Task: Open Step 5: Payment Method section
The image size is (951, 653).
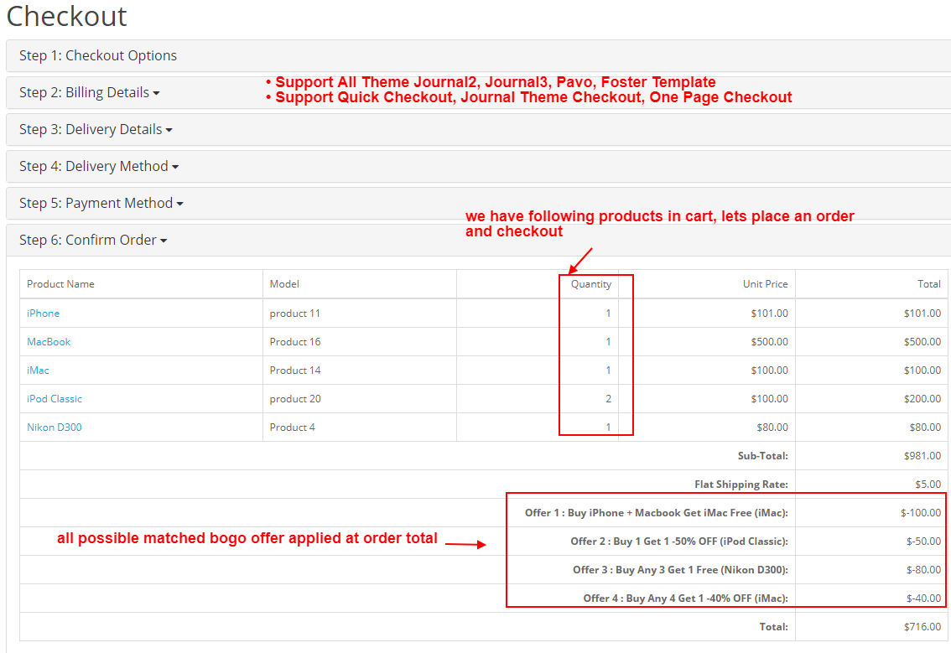Action: tap(101, 204)
